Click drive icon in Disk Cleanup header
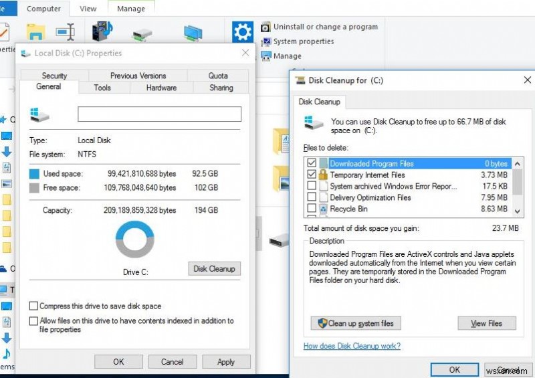 coord(313,122)
